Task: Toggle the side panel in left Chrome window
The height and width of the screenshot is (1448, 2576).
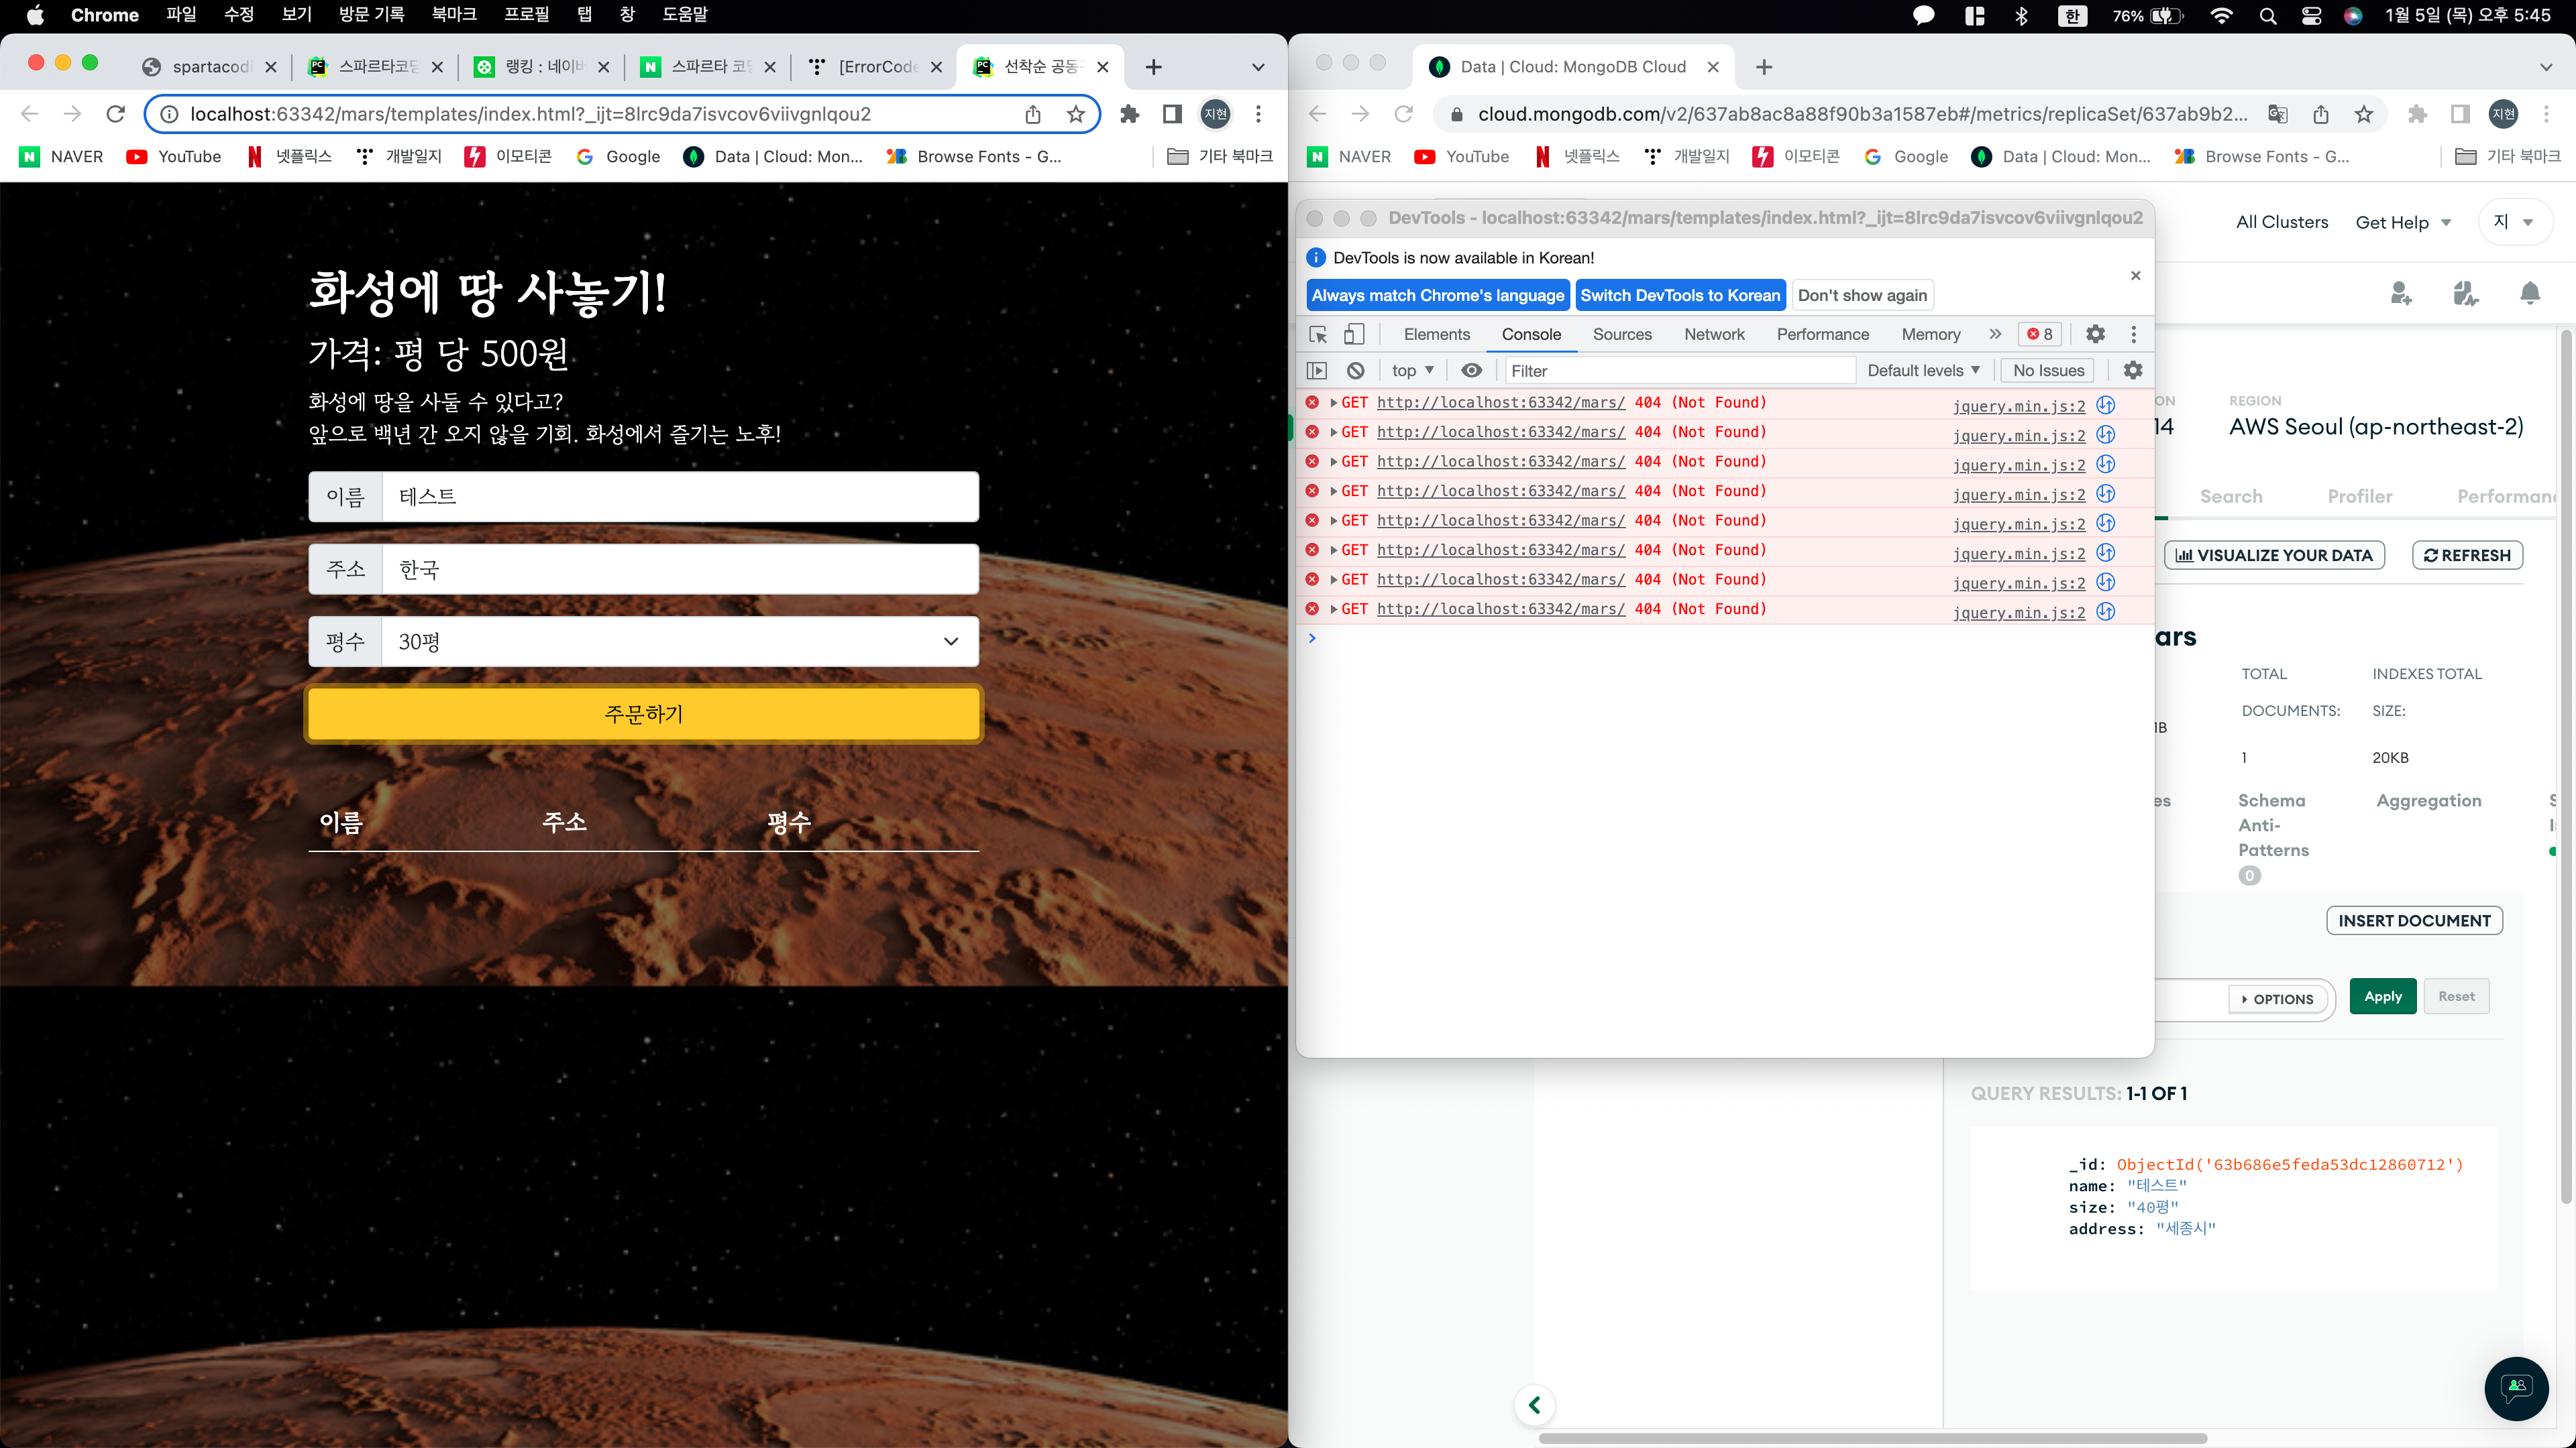Action: coord(1172,114)
